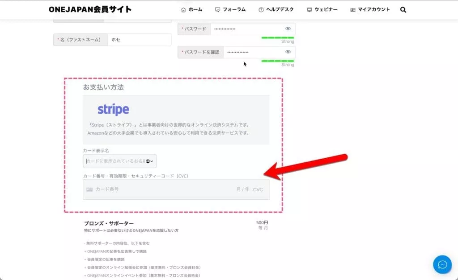Image resolution: width=458 pixels, height=280 pixels.
Task: Click the カード番号 input field
Action: (157, 189)
